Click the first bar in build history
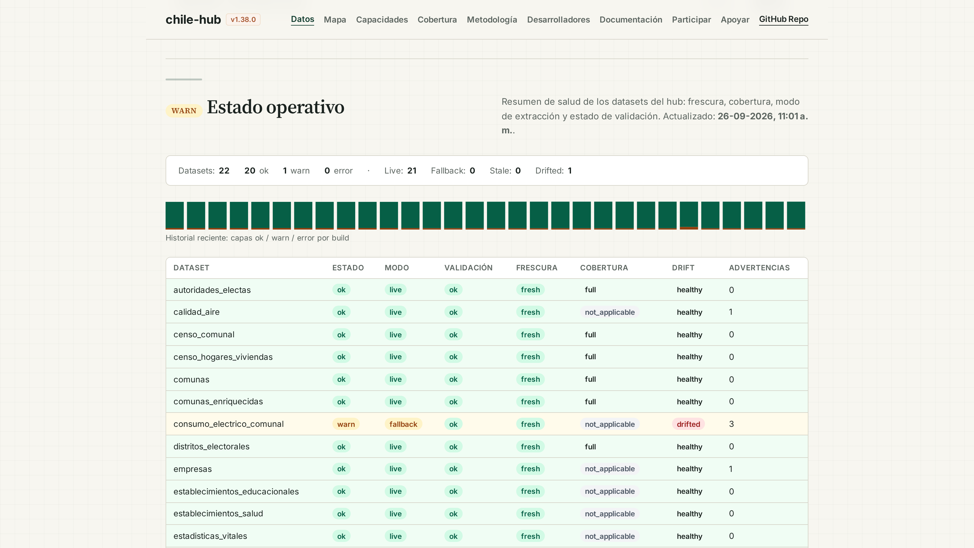The height and width of the screenshot is (548, 974). [175, 216]
